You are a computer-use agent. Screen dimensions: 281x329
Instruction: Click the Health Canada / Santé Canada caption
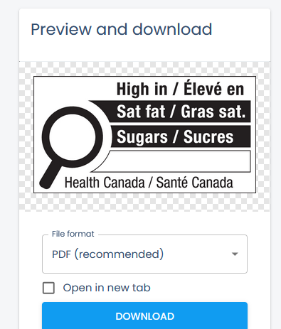(149, 183)
